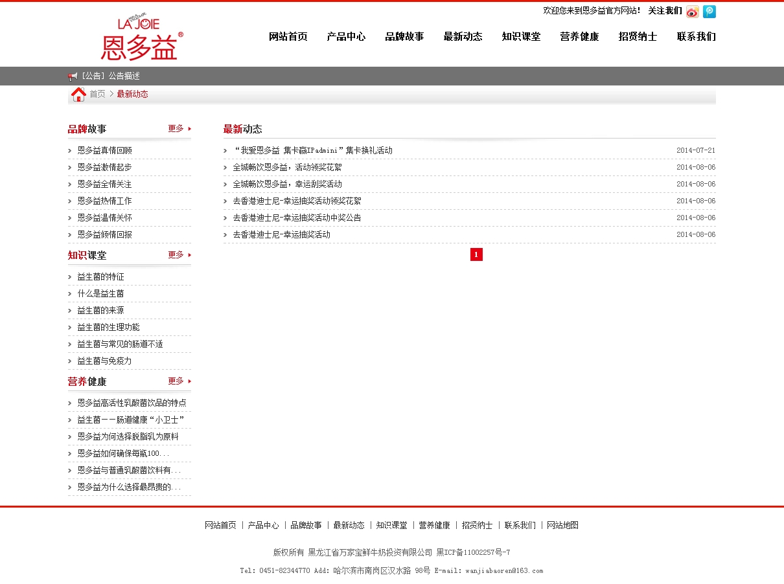Open 产品中心 in the top navigation
This screenshot has width=784, height=584.
coord(346,37)
